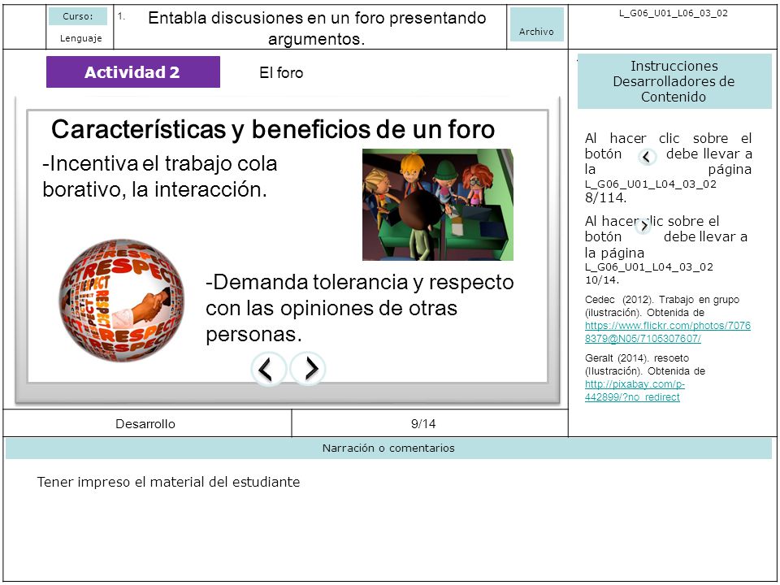Click the Geralt (2014) citation text
780x585 pixels.
[644, 364]
